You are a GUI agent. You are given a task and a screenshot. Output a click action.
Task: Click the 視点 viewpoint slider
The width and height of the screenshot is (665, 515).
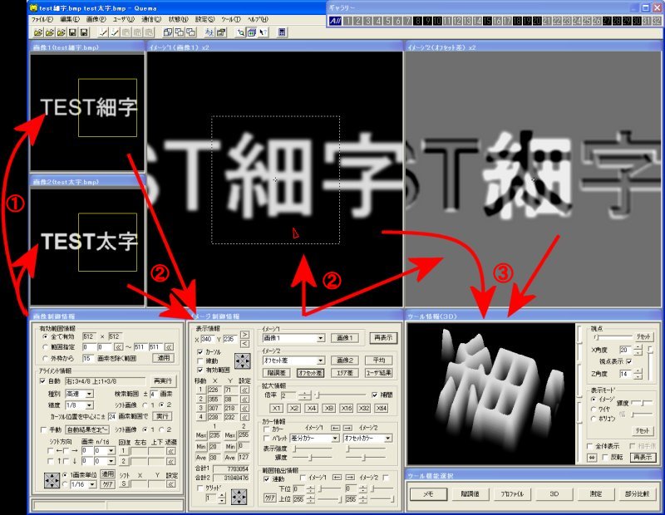click(613, 337)
